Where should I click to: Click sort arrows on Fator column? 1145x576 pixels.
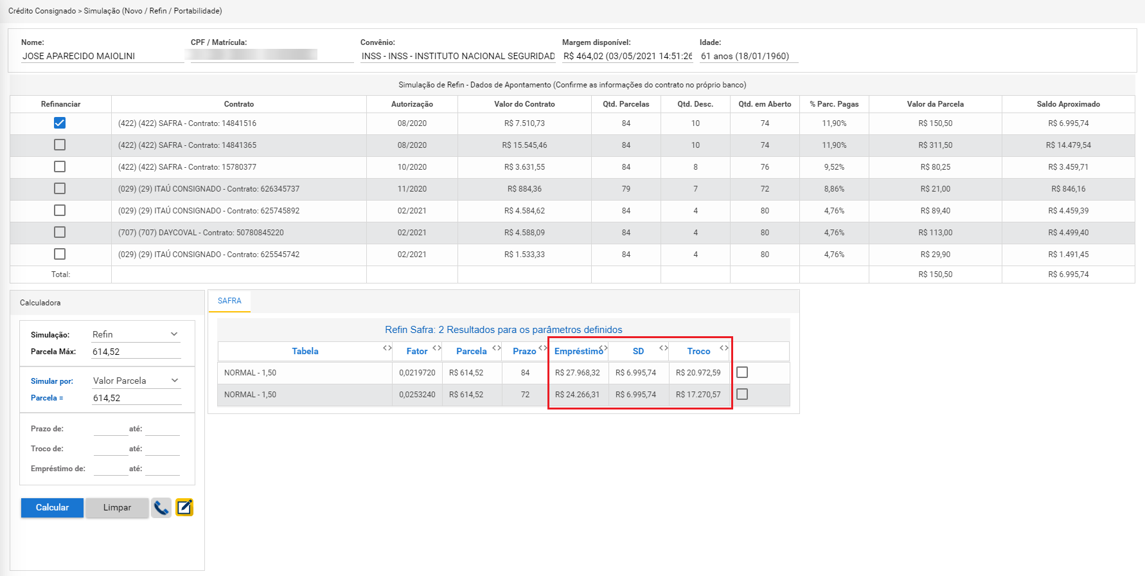pos(437,348)
